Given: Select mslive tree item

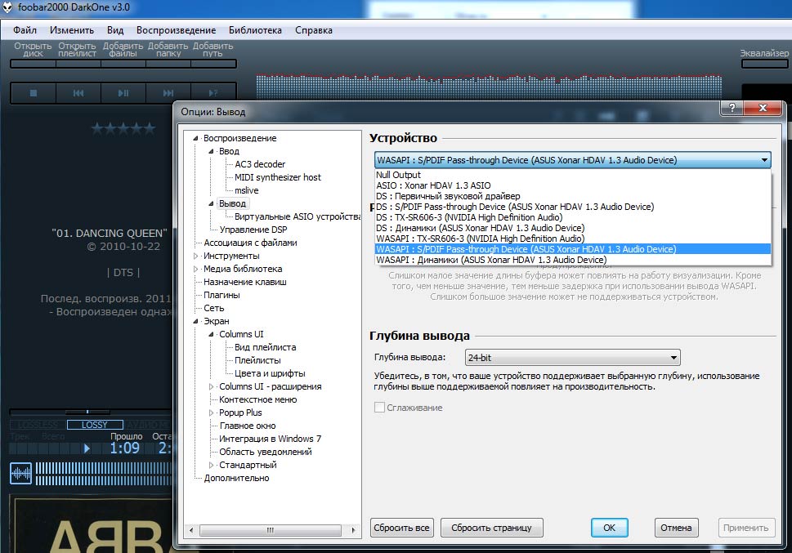Looking at the screenshot, I should point(247,190).
